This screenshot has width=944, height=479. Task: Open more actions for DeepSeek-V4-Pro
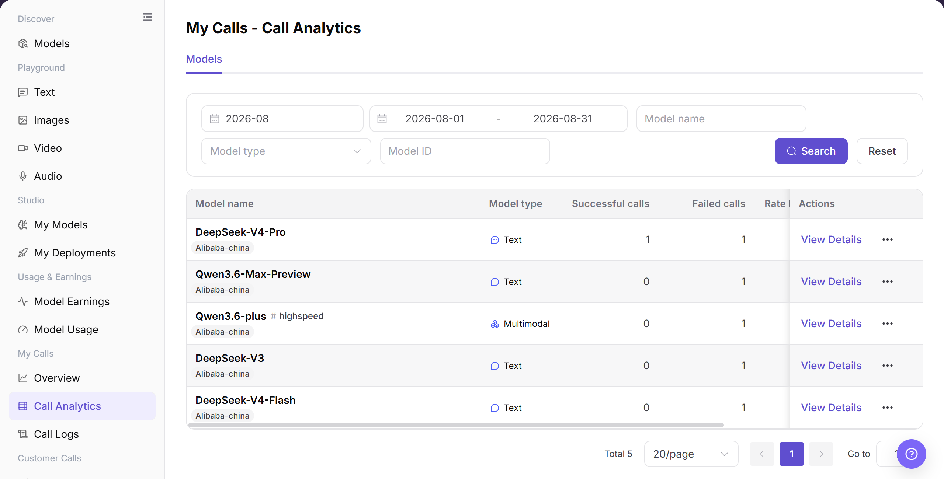click(887, 239)
